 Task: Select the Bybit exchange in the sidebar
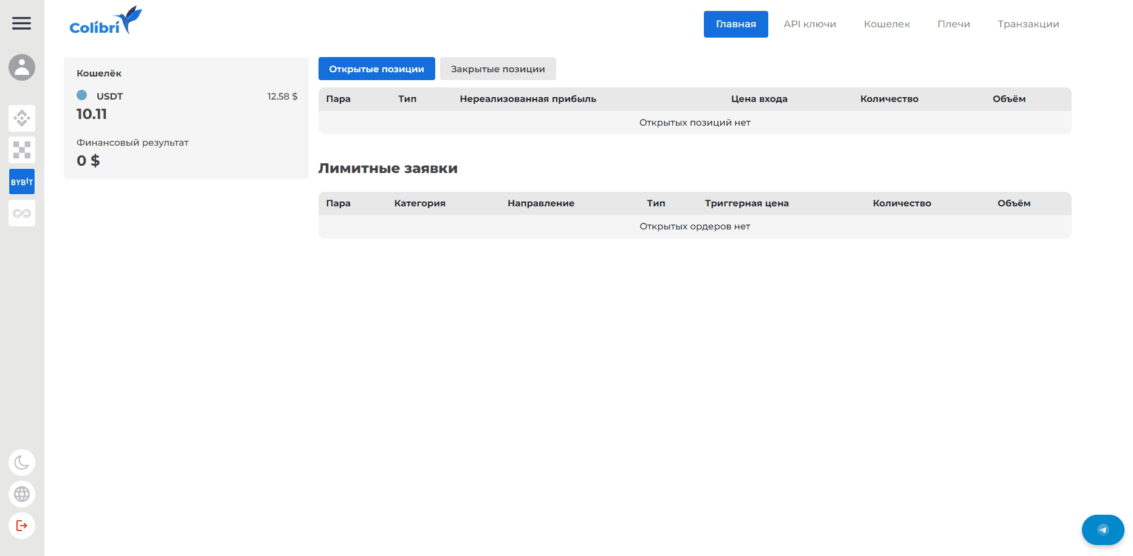click(22, 181)
